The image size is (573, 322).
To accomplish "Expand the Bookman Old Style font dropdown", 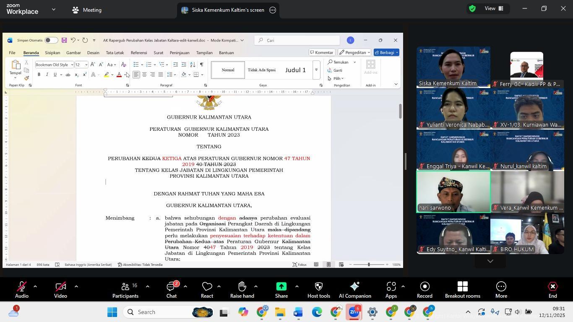I will click(72, 65).
